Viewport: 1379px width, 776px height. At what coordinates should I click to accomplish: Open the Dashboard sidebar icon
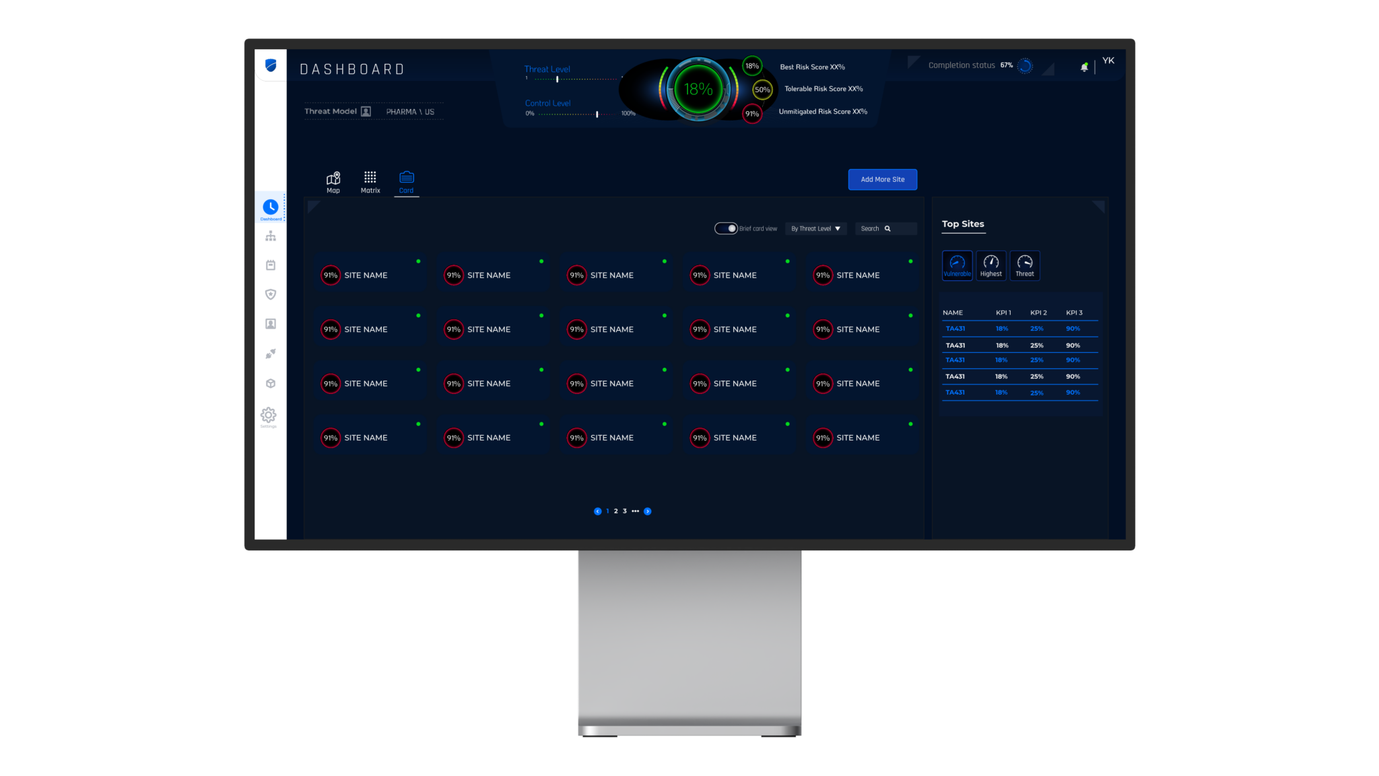271,207
